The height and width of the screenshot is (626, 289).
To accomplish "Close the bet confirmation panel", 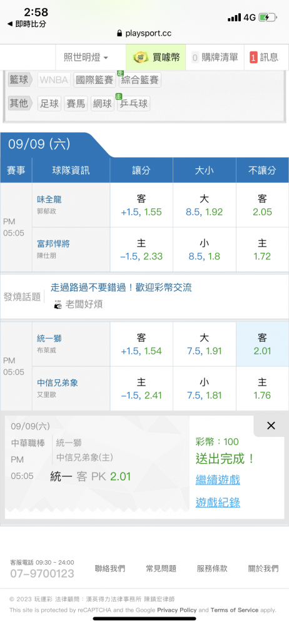I will coord(271,426).
